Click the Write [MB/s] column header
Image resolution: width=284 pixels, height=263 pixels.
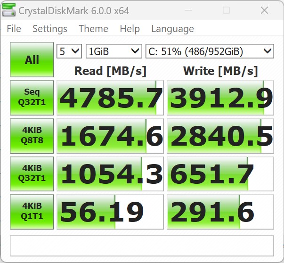coord(220,71)
